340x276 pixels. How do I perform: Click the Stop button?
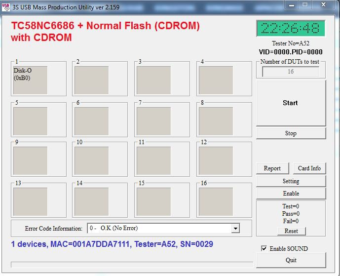[291, 133]
